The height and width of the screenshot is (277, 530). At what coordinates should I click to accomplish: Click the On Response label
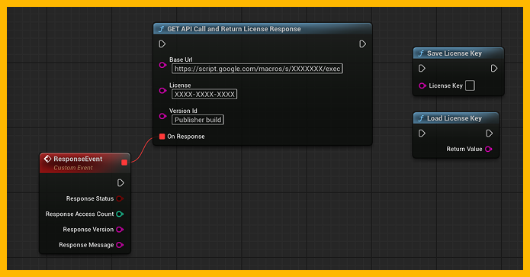pos(186,137)
